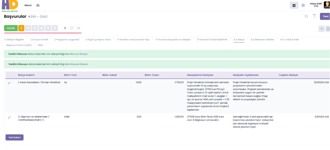Select the 6.a Bütçe tab

coord(239,39)
